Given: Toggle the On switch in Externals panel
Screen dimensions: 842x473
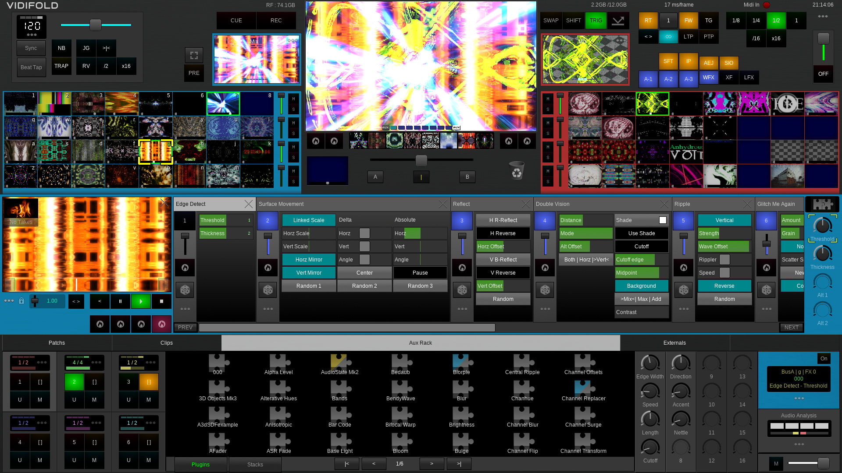Looking at the screenshot, I should pos(824,359).
